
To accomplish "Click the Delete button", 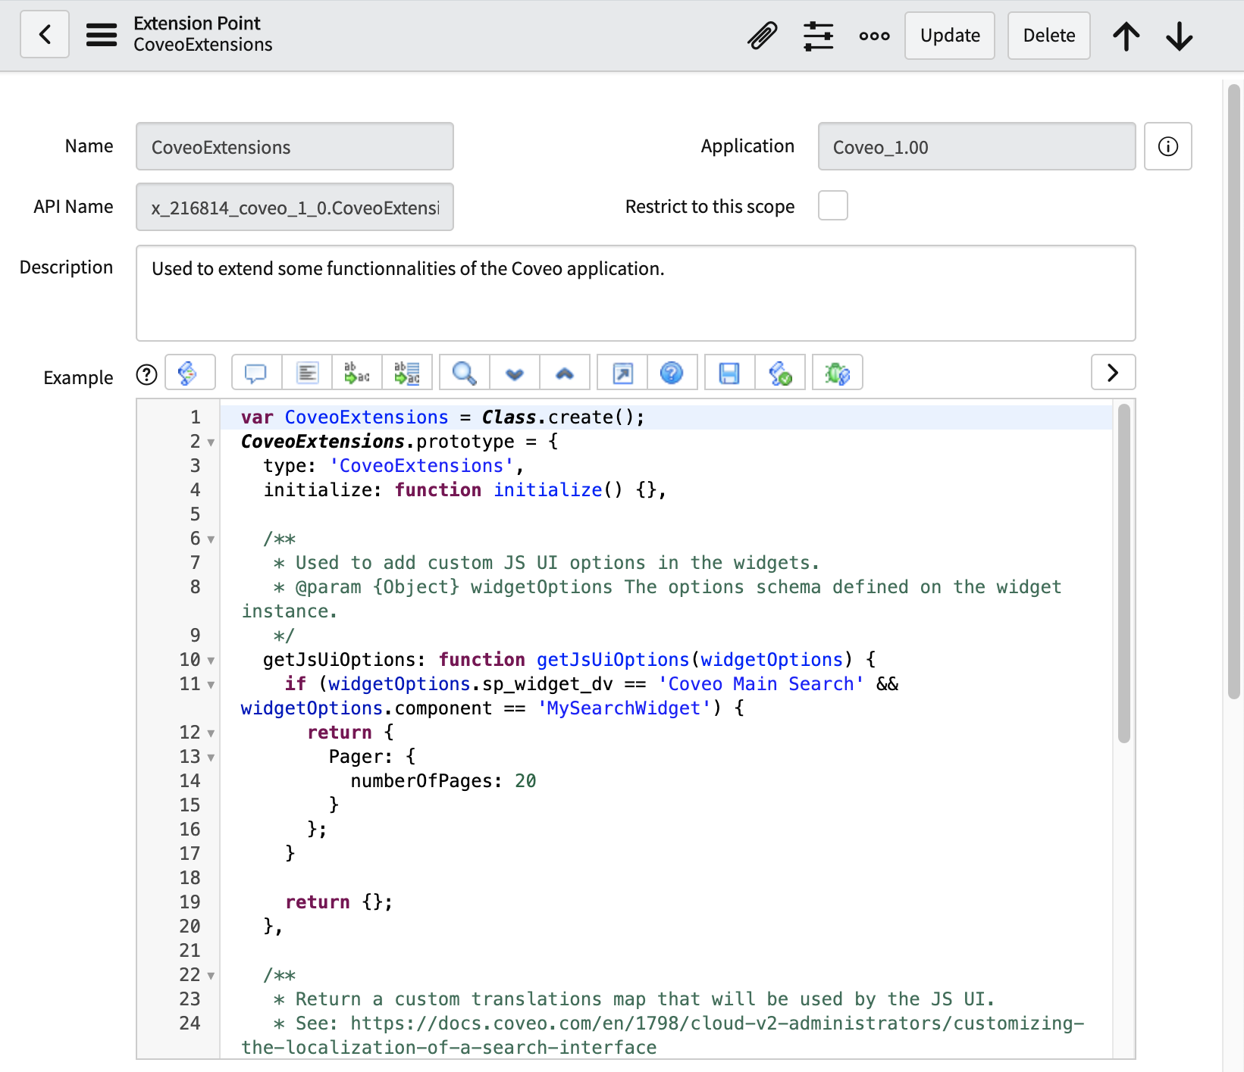I will point(1049,36).
